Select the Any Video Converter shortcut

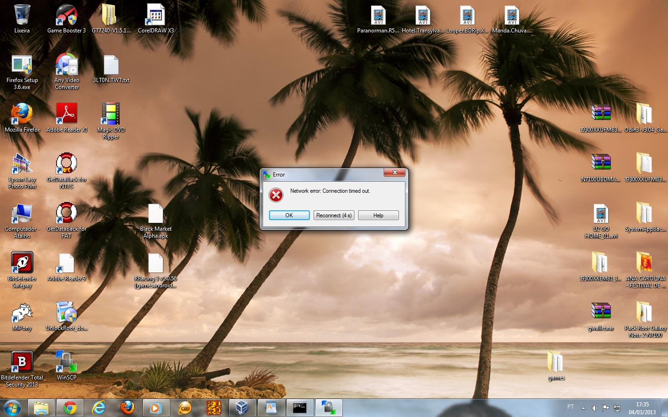[x=66, y=72]
